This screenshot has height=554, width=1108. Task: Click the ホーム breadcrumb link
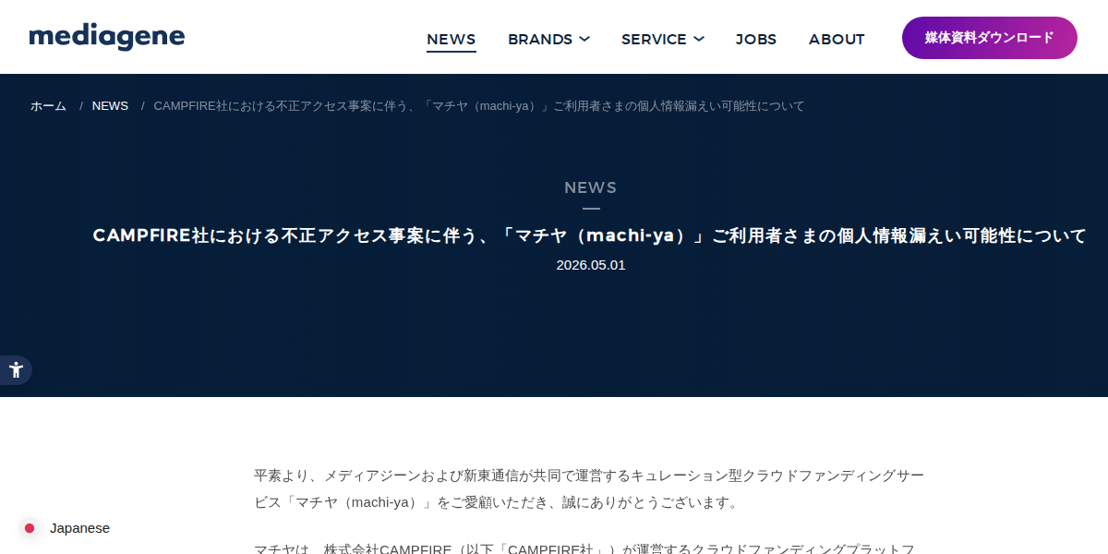48,106
